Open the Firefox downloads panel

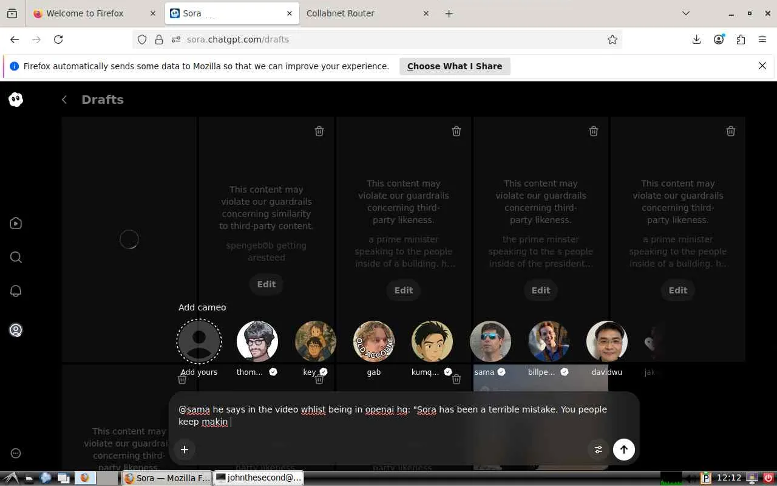coord(697,39)
